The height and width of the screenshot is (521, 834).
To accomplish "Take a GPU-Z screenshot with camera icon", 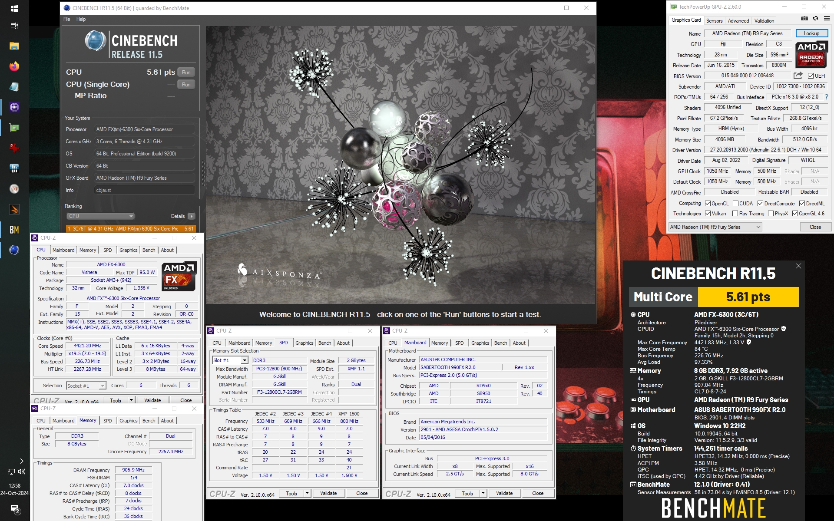I will 804,19.
